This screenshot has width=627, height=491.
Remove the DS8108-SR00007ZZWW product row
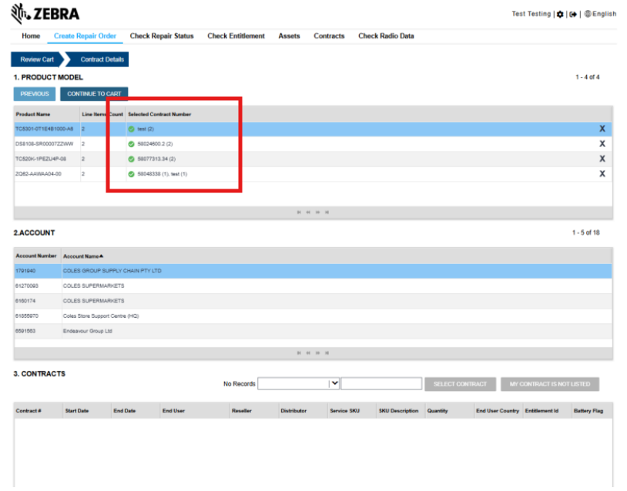point(602,144)
